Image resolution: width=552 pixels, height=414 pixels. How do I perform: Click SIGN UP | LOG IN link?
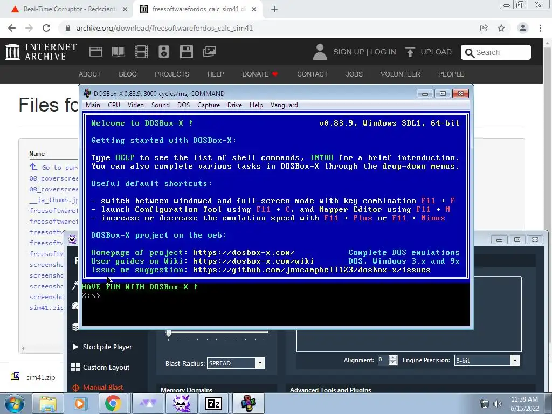click(x=364, y=52)
